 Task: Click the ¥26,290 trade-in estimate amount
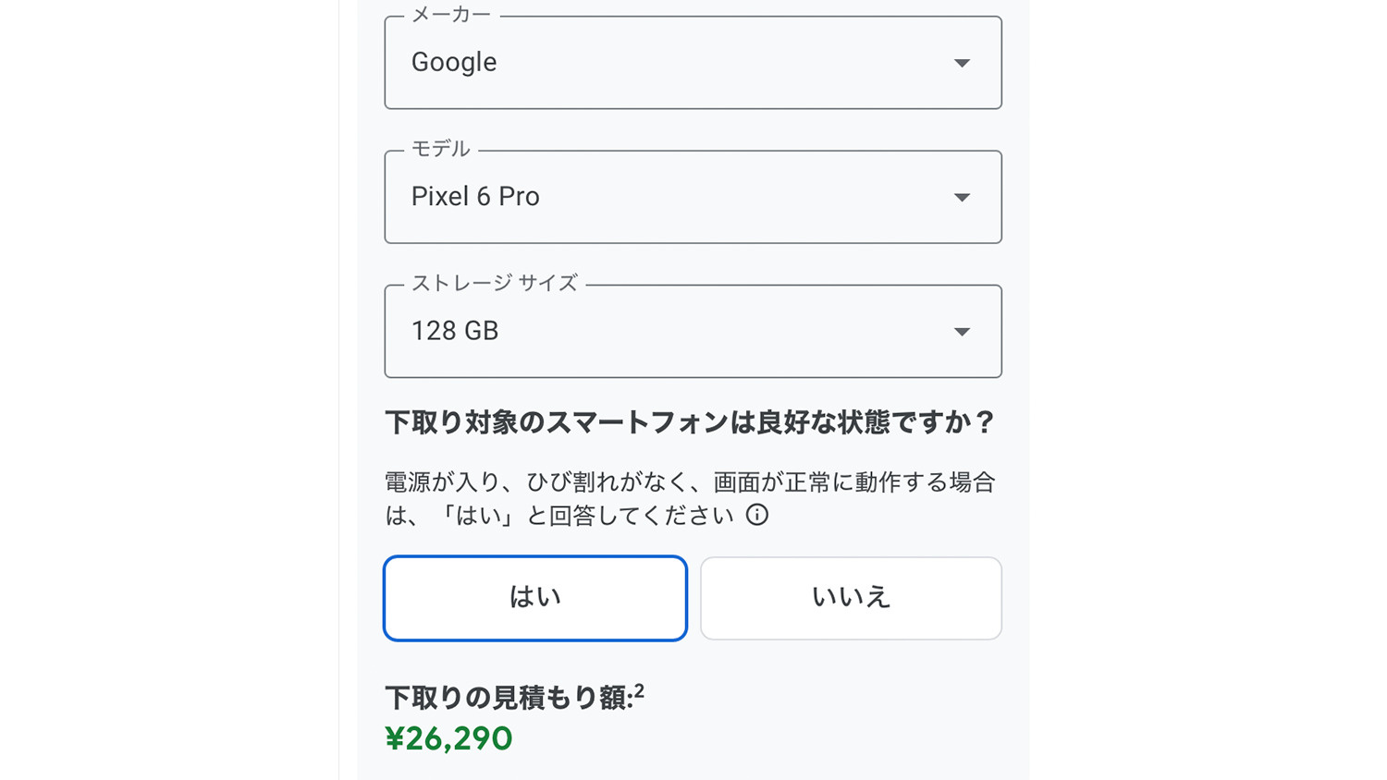(x=448, y=738)
